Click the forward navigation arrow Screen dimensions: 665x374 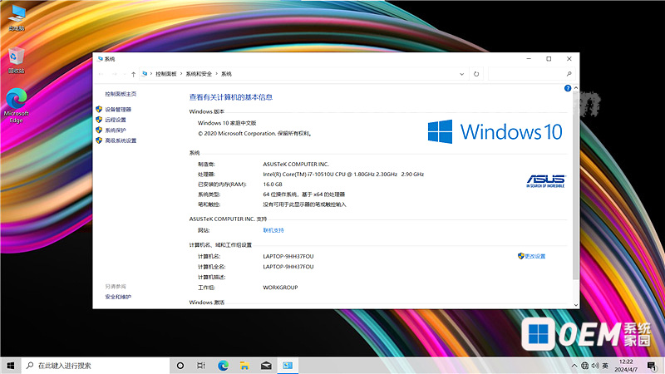pos(114,74)
